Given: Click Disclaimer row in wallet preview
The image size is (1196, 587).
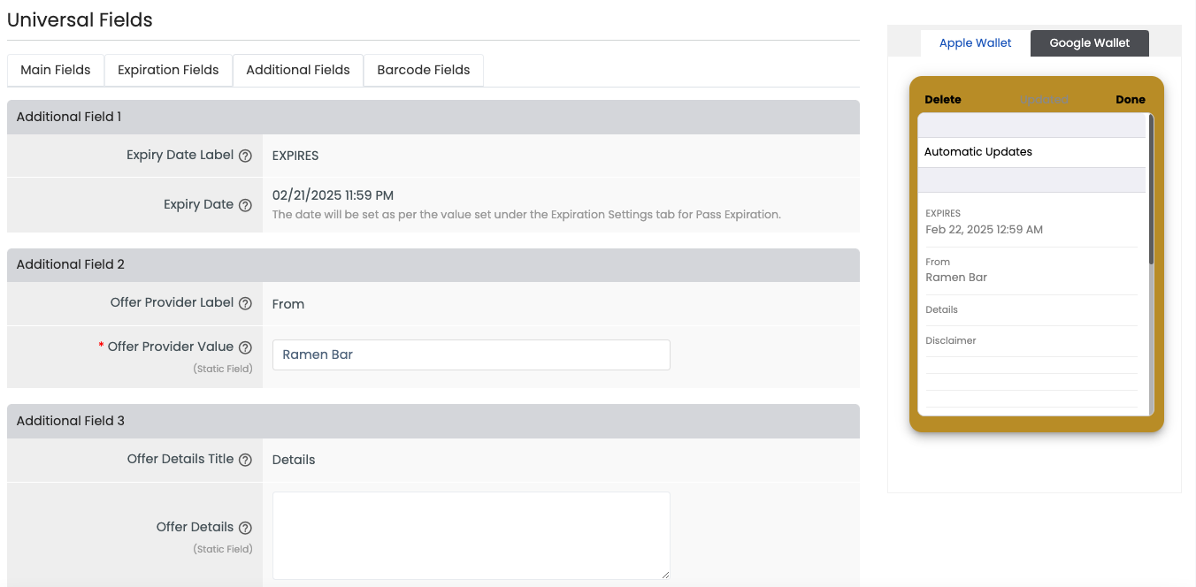Looking at the screenshot, I should tap(1031, 341).
